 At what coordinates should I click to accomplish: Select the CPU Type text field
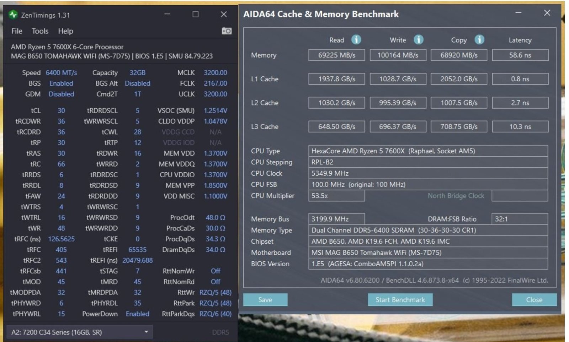coord(428,151)
